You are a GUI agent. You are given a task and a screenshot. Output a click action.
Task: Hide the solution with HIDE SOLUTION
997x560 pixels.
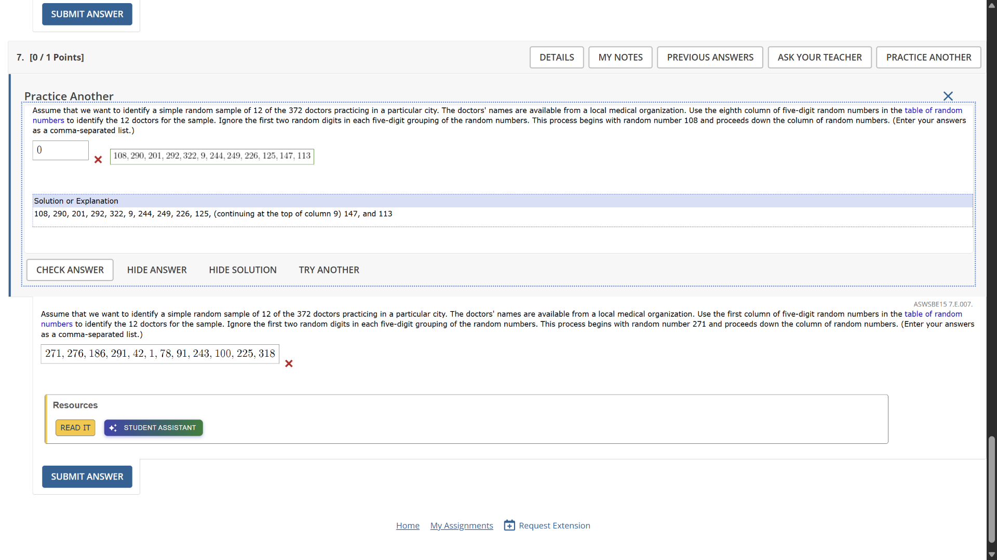click(x=242, y=270)
